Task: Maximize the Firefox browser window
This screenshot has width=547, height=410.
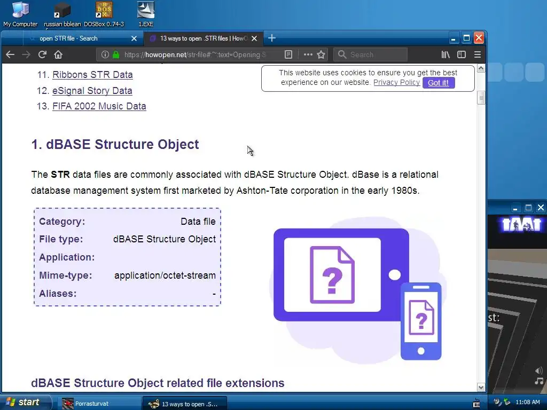Action: tap(466, 38)
